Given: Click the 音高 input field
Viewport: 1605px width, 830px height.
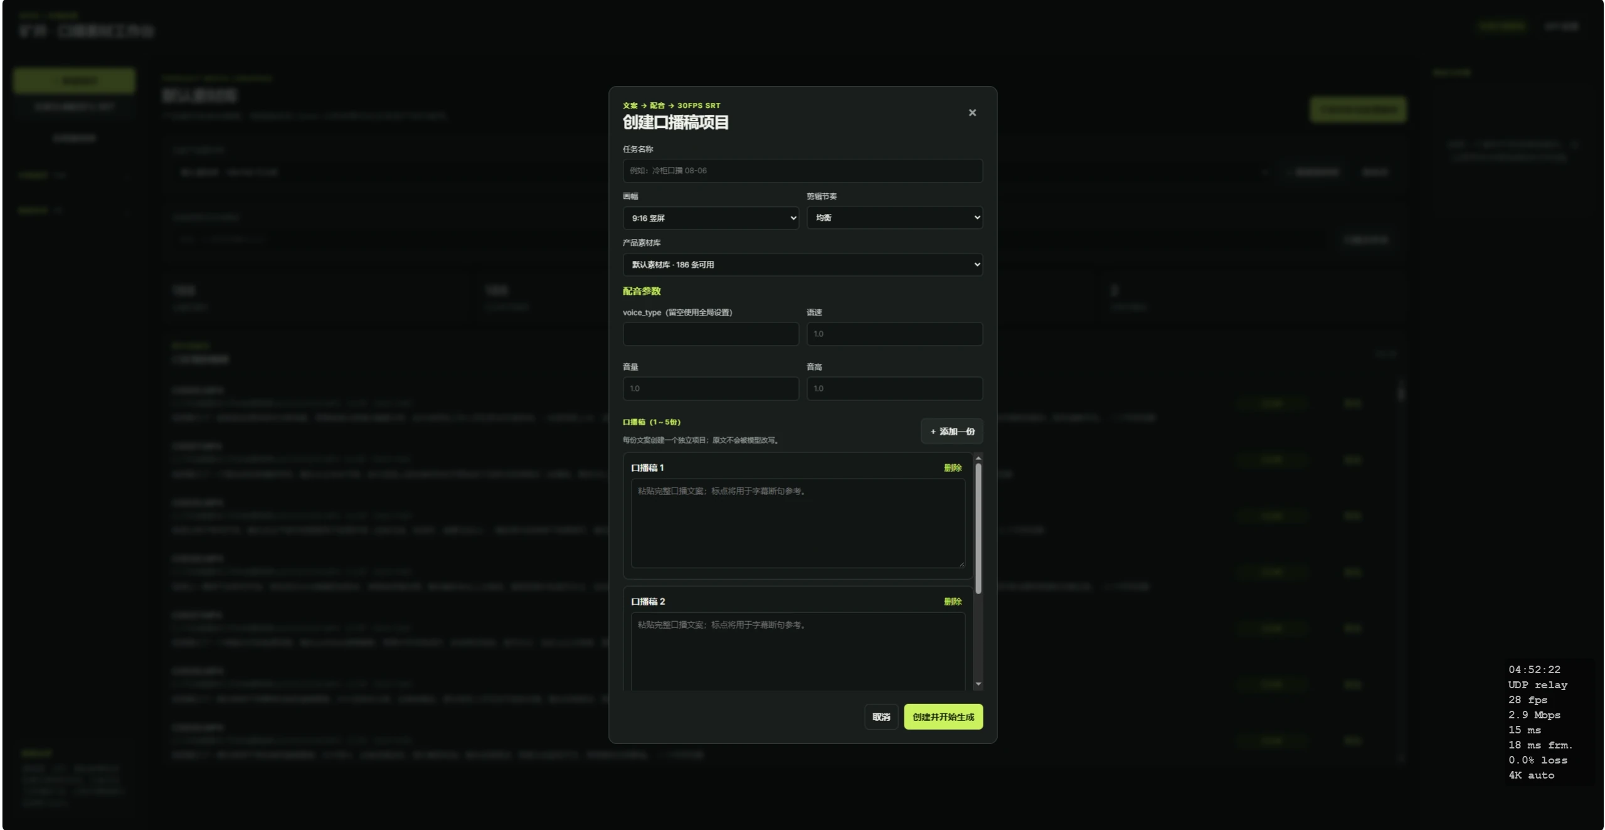Looking at the screenshot, I should point(894,388).
